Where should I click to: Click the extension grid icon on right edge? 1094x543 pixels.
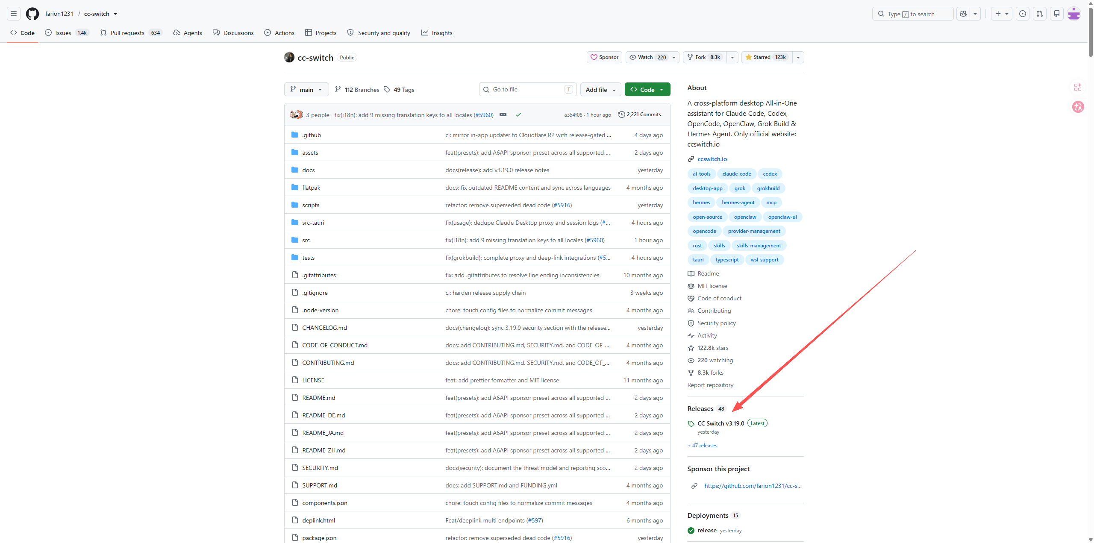tap(1078, 87)
